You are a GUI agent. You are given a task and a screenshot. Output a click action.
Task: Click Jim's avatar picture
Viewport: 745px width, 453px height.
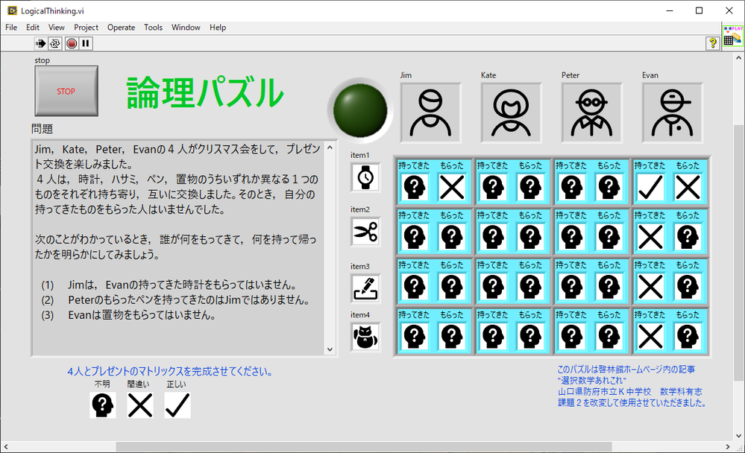[430, 113]
